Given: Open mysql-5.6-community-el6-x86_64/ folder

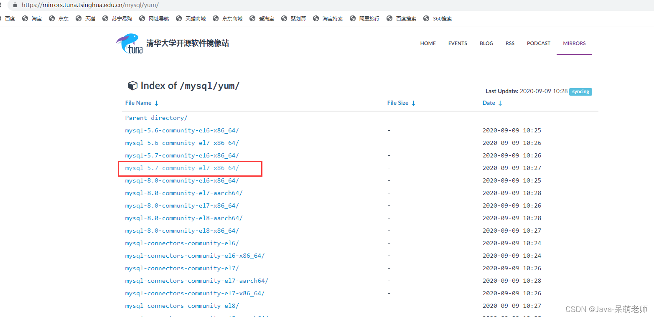Looking at the screenshot, I should 182,130.
